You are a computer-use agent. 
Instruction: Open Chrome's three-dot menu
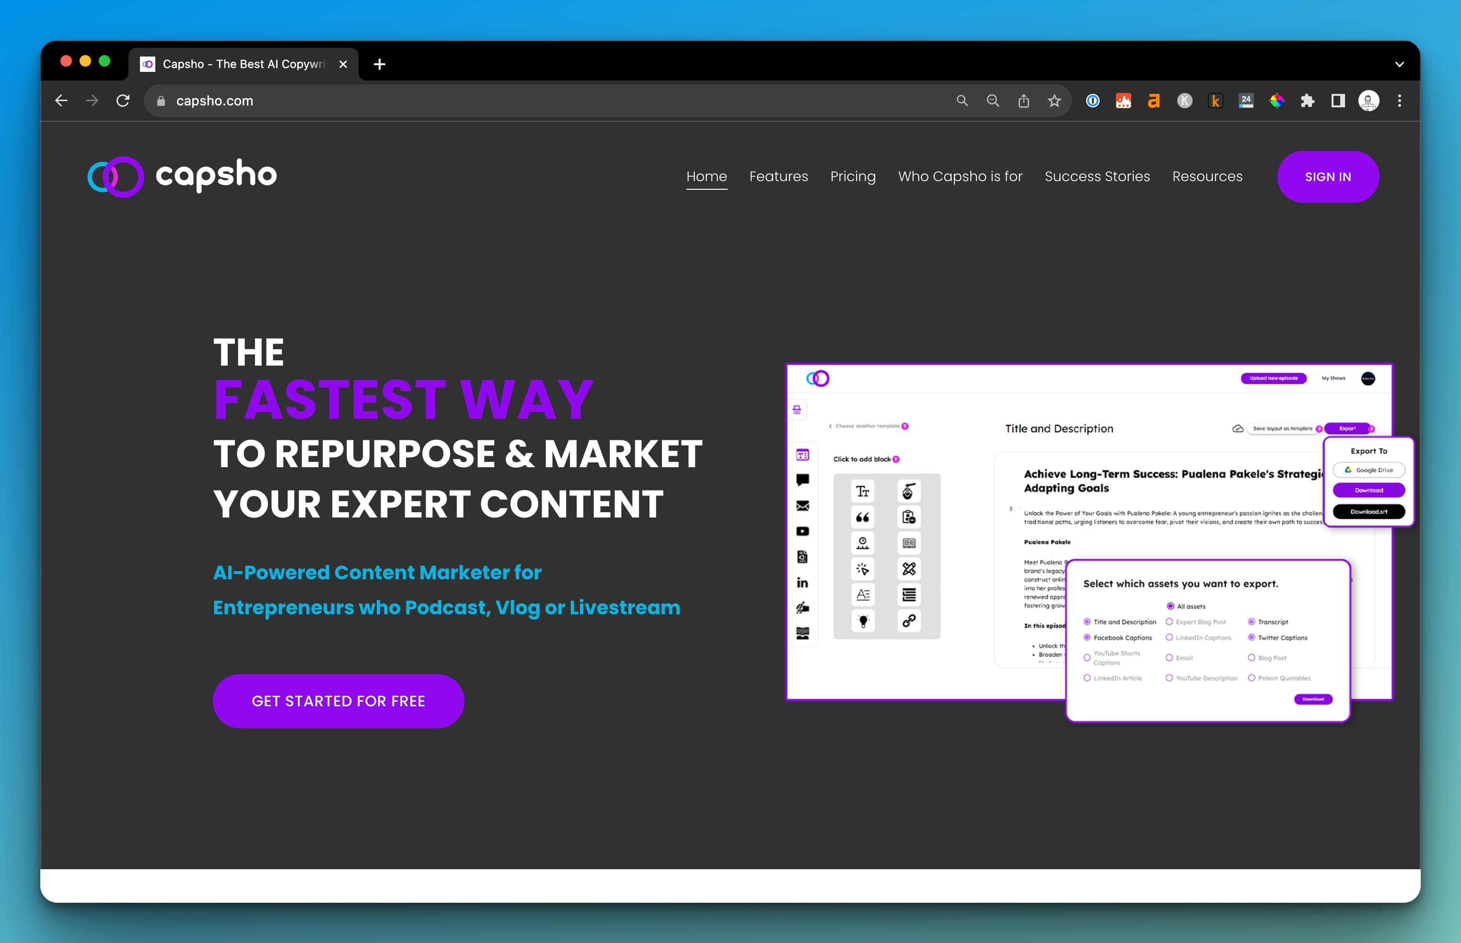[x=1399, y=101]
